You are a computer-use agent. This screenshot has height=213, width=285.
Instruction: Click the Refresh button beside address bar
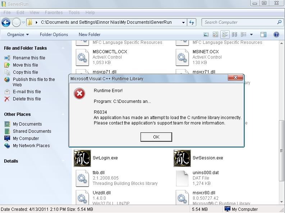tap(192, 22)
